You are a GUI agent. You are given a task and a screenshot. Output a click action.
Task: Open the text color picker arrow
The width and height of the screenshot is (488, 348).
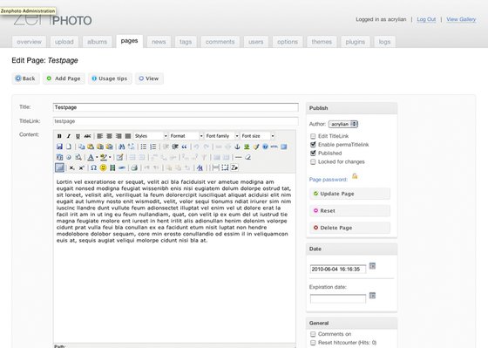tap(97, 157)
